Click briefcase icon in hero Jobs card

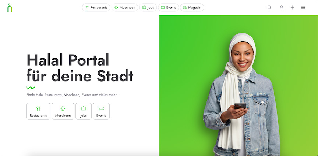pos(84,108)
